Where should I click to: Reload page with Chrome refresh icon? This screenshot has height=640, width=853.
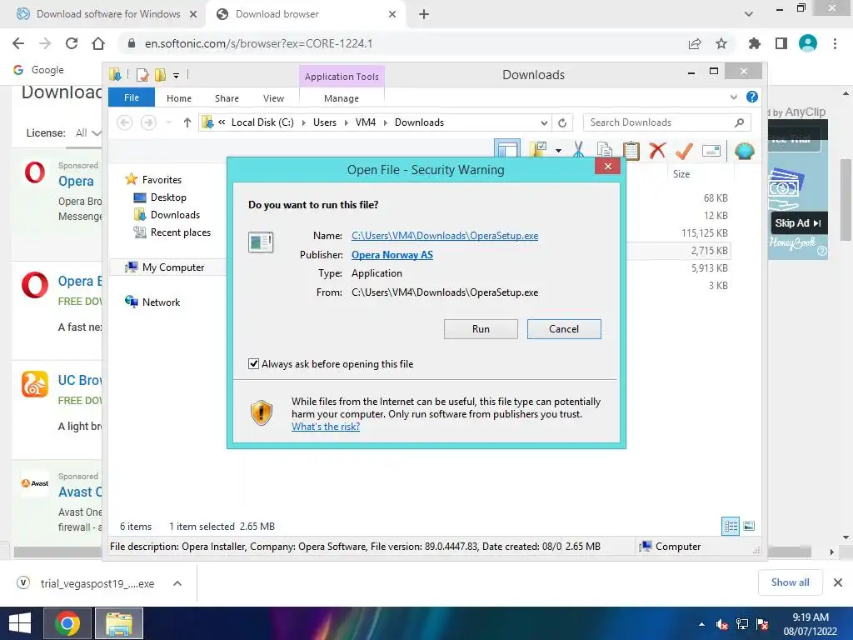click(72, 43)
